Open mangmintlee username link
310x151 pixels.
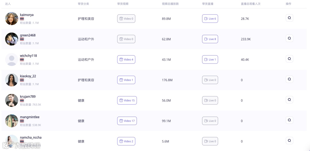[x=30, y=117]
